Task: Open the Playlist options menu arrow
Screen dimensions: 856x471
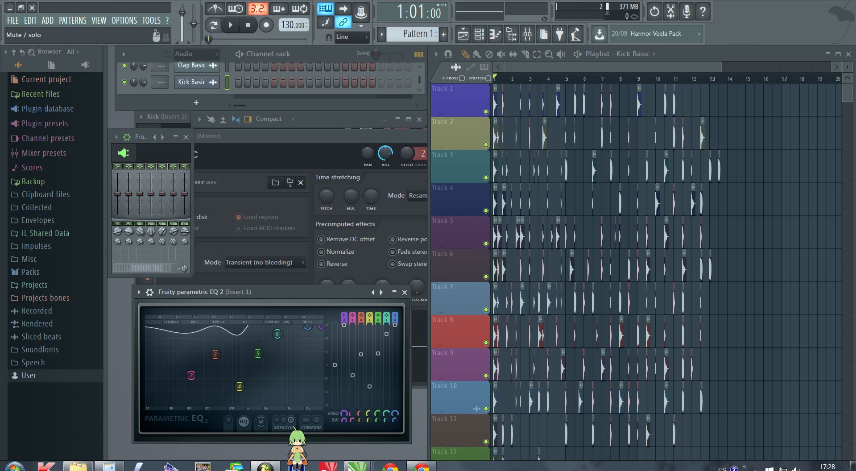Action: pos(436,54)
